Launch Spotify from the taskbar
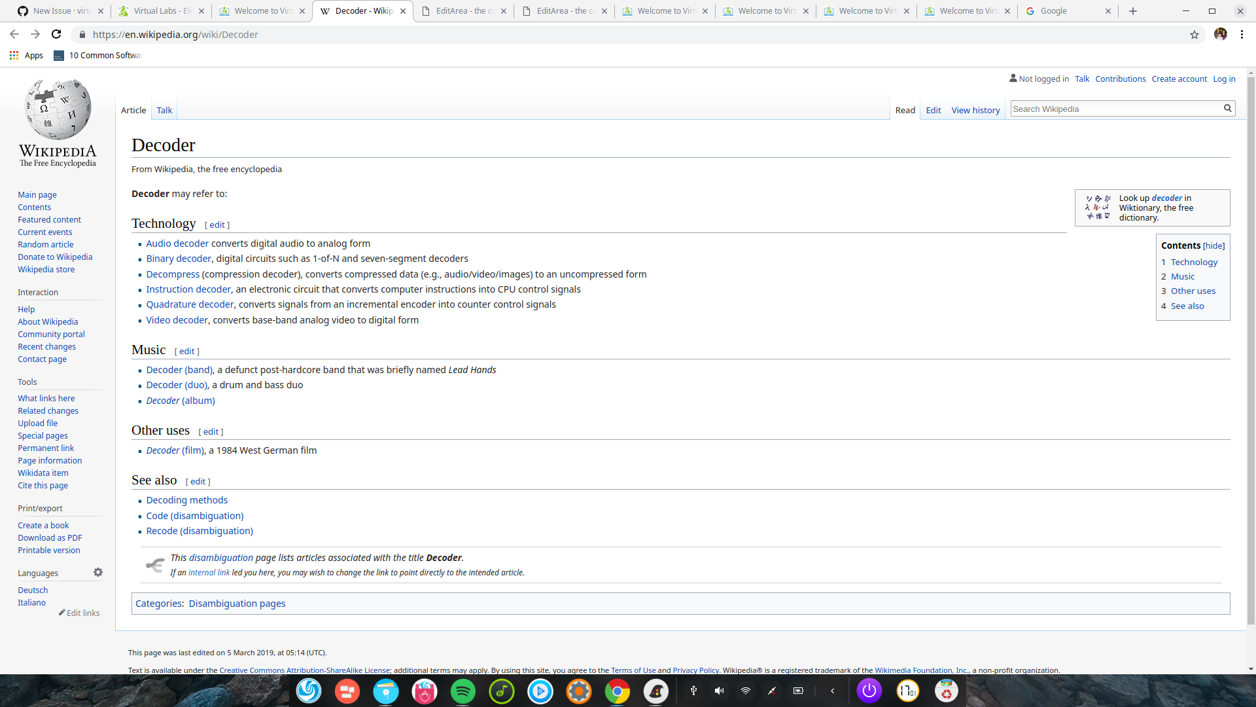The image size is (1256, 707). coord(463,691)
